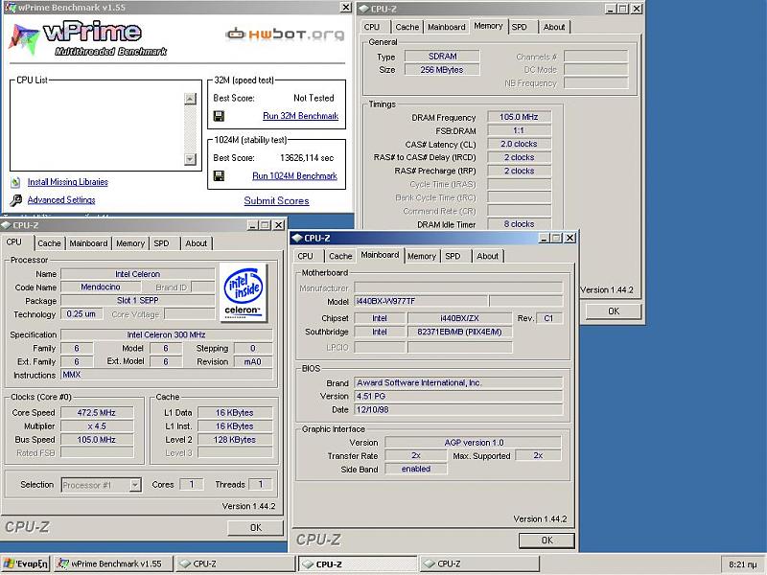Open Mainboard tab in CPU-Z Memory window
This screenshot has width=767, height=575.
point(447,27)
